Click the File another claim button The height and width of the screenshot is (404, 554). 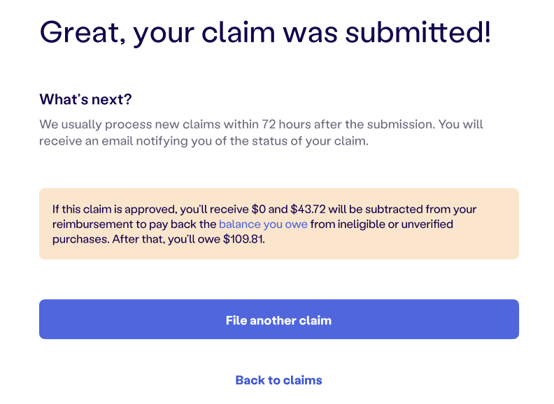click(278, 320)
